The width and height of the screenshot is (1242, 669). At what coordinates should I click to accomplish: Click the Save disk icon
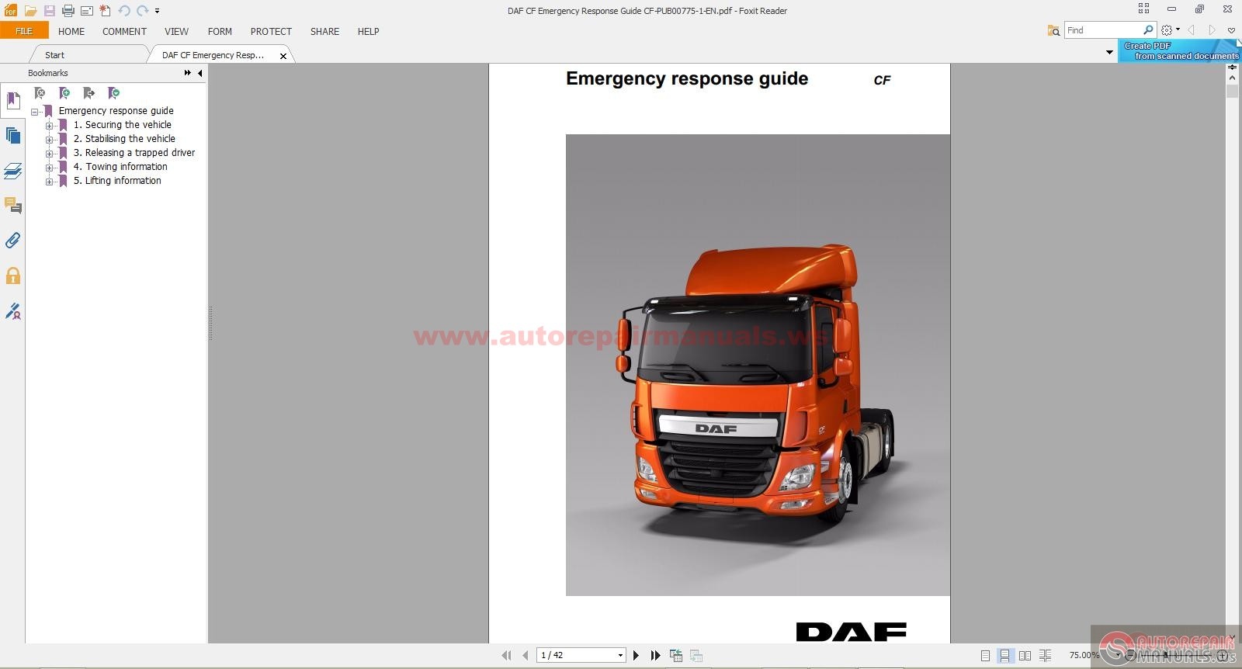click(49, 11)
